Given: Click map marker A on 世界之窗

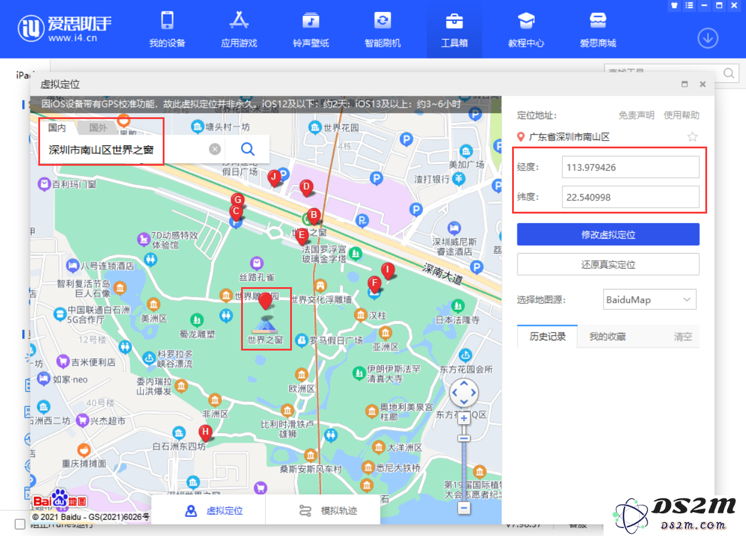Looking at the screenshot, I should tap(266, 301).
